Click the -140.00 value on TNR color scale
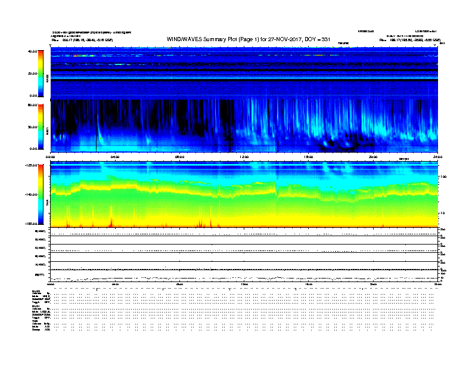 31,194
